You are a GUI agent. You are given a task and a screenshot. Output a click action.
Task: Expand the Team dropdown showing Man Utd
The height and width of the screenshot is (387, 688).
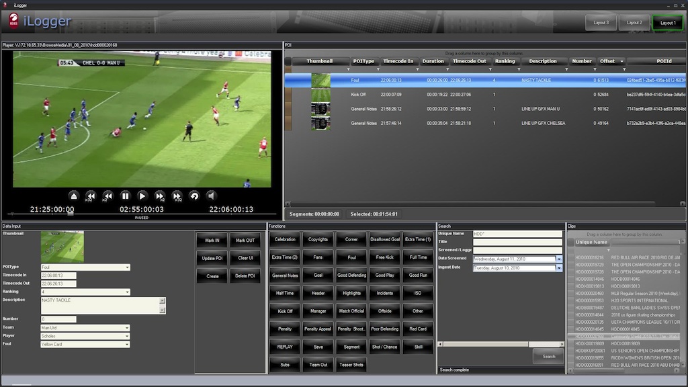click(127, 328)
